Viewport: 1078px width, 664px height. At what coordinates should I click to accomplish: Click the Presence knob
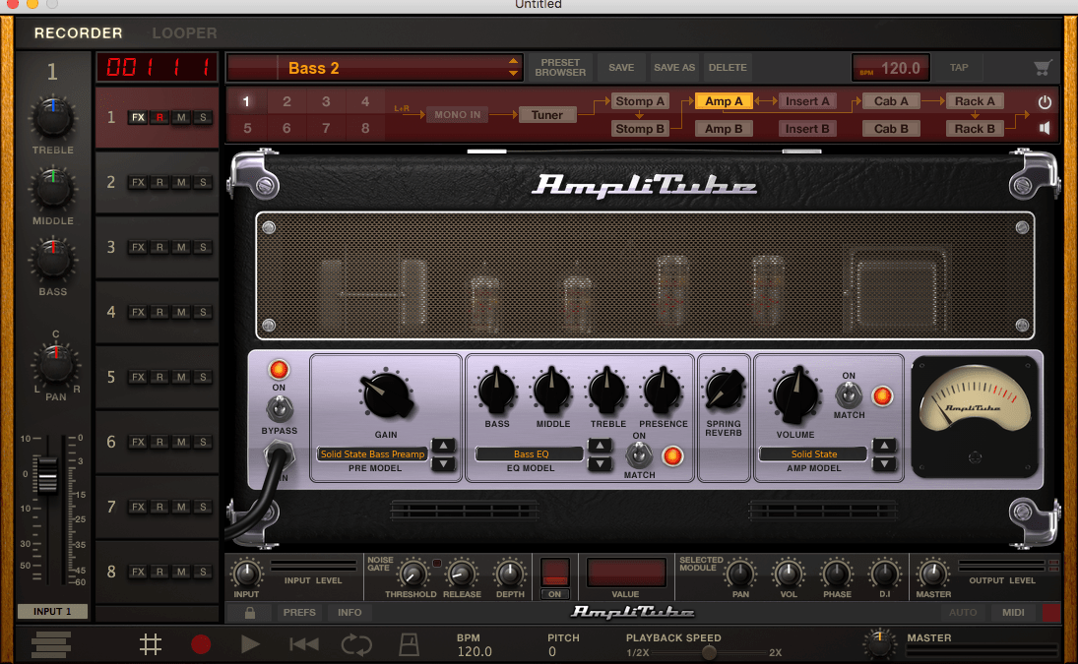pos(663,390)
